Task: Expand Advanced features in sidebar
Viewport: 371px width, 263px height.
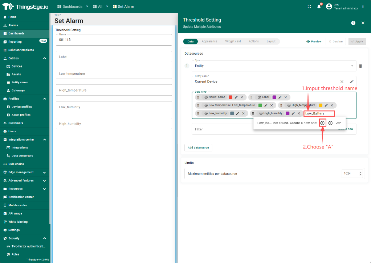Action: 44,180
